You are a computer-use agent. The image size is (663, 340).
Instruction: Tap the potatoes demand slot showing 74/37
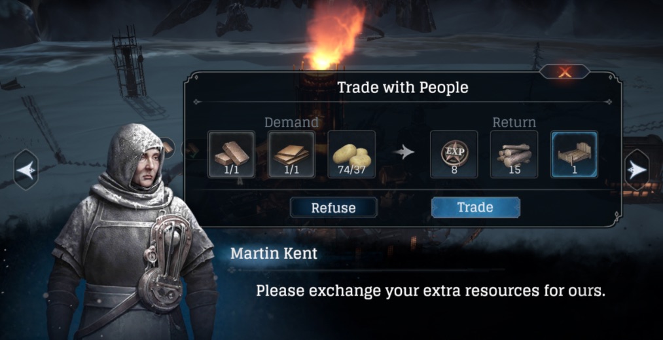click(351, 154)
